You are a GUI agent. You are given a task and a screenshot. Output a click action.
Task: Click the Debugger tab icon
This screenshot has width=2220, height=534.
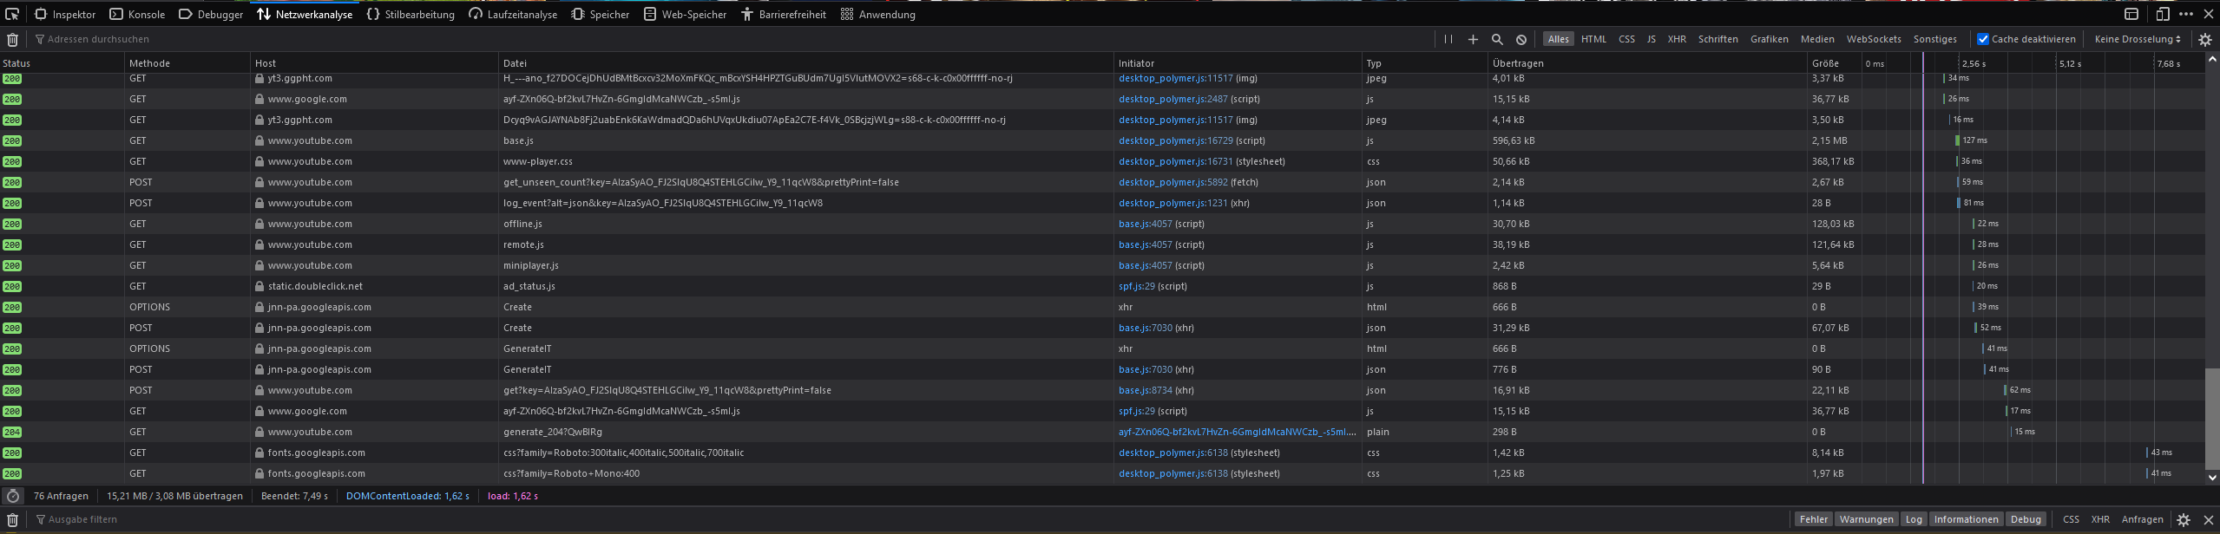pyautogui.click(x=185, y=14)
